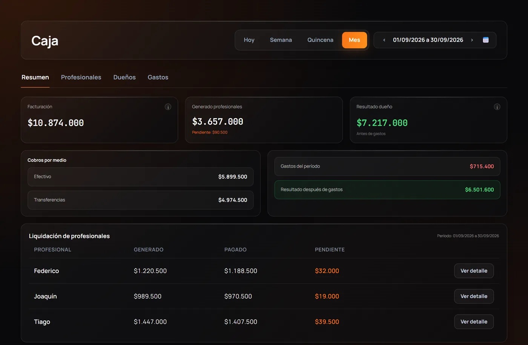Image resolution: width=528 pixels, height=345 pixels.
Task: View detail for Joaquín's settlement
Action: 474,296
